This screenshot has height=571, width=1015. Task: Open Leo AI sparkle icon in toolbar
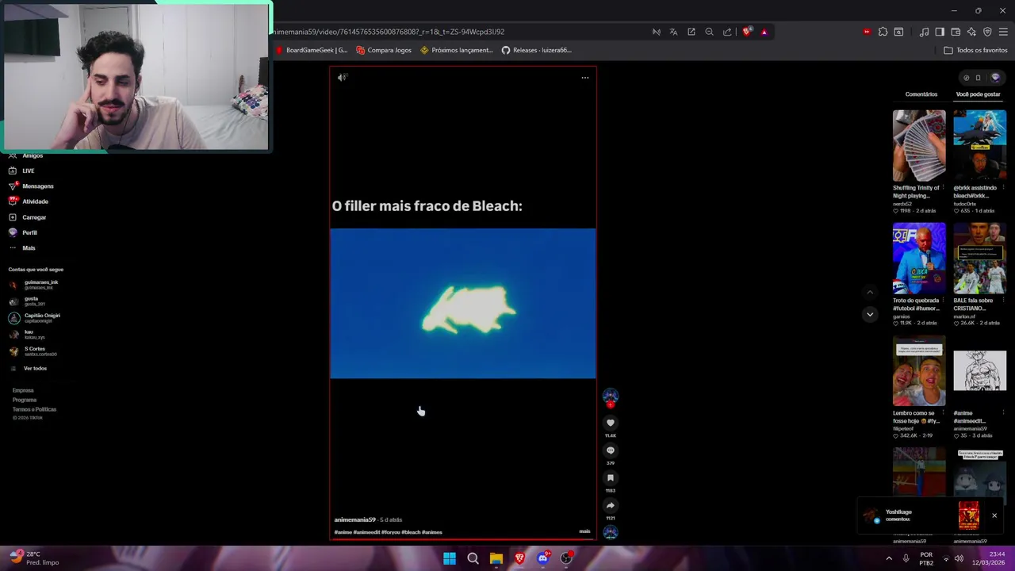pos(971,32)
